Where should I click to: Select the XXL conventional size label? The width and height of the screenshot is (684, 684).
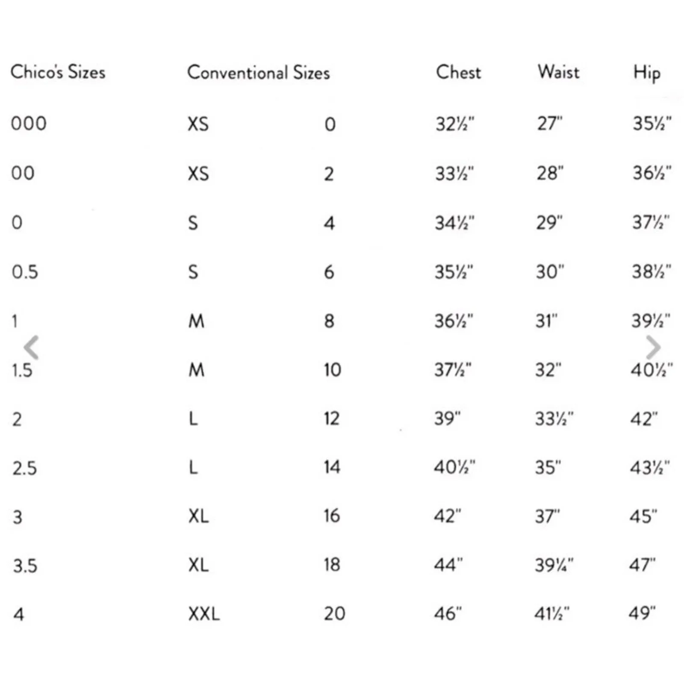tap(204, 614)
